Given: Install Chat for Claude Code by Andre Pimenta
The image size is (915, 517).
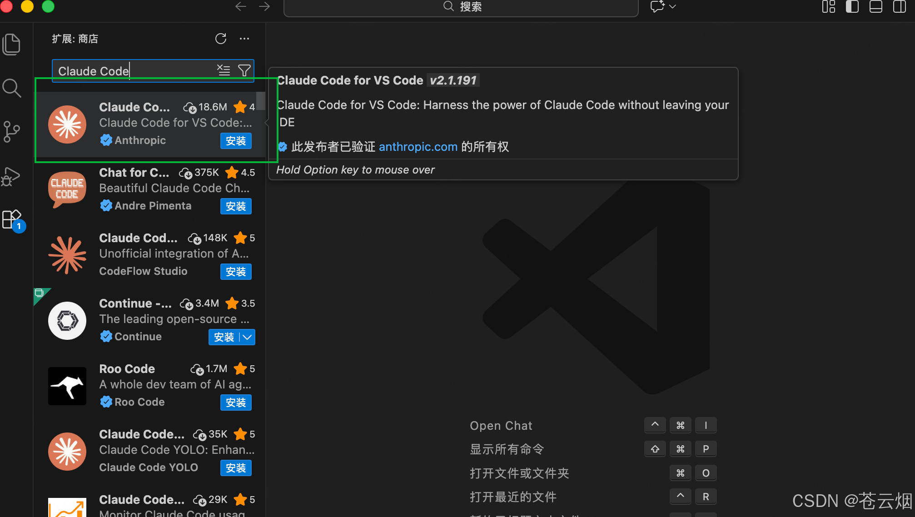Looking at the screenshot, I should (x=236, y=206).
